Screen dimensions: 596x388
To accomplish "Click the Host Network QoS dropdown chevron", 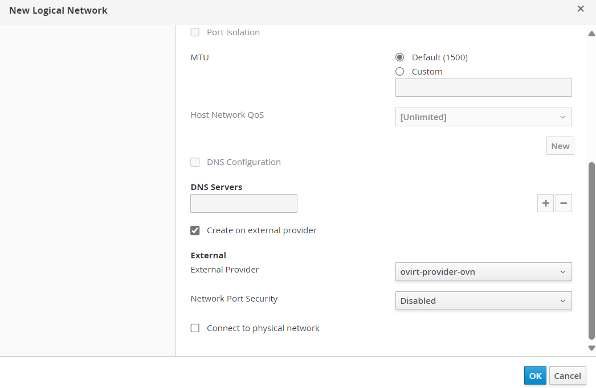I will [x=562, y=117].
